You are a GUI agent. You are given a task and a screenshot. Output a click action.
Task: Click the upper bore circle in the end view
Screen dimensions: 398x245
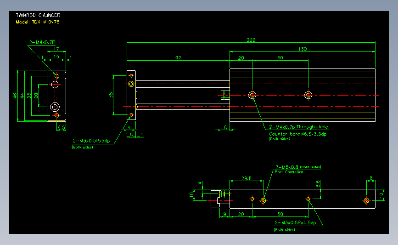[55, 85]
